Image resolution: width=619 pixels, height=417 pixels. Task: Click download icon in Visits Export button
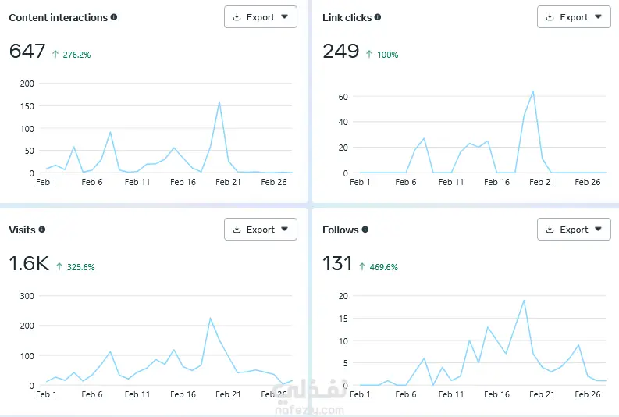pyautogui.click(x=237, y=230)
